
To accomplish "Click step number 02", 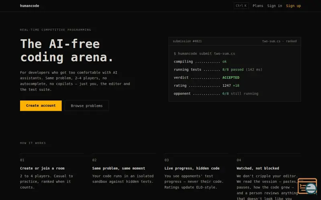I will click(x=94, y=160).
